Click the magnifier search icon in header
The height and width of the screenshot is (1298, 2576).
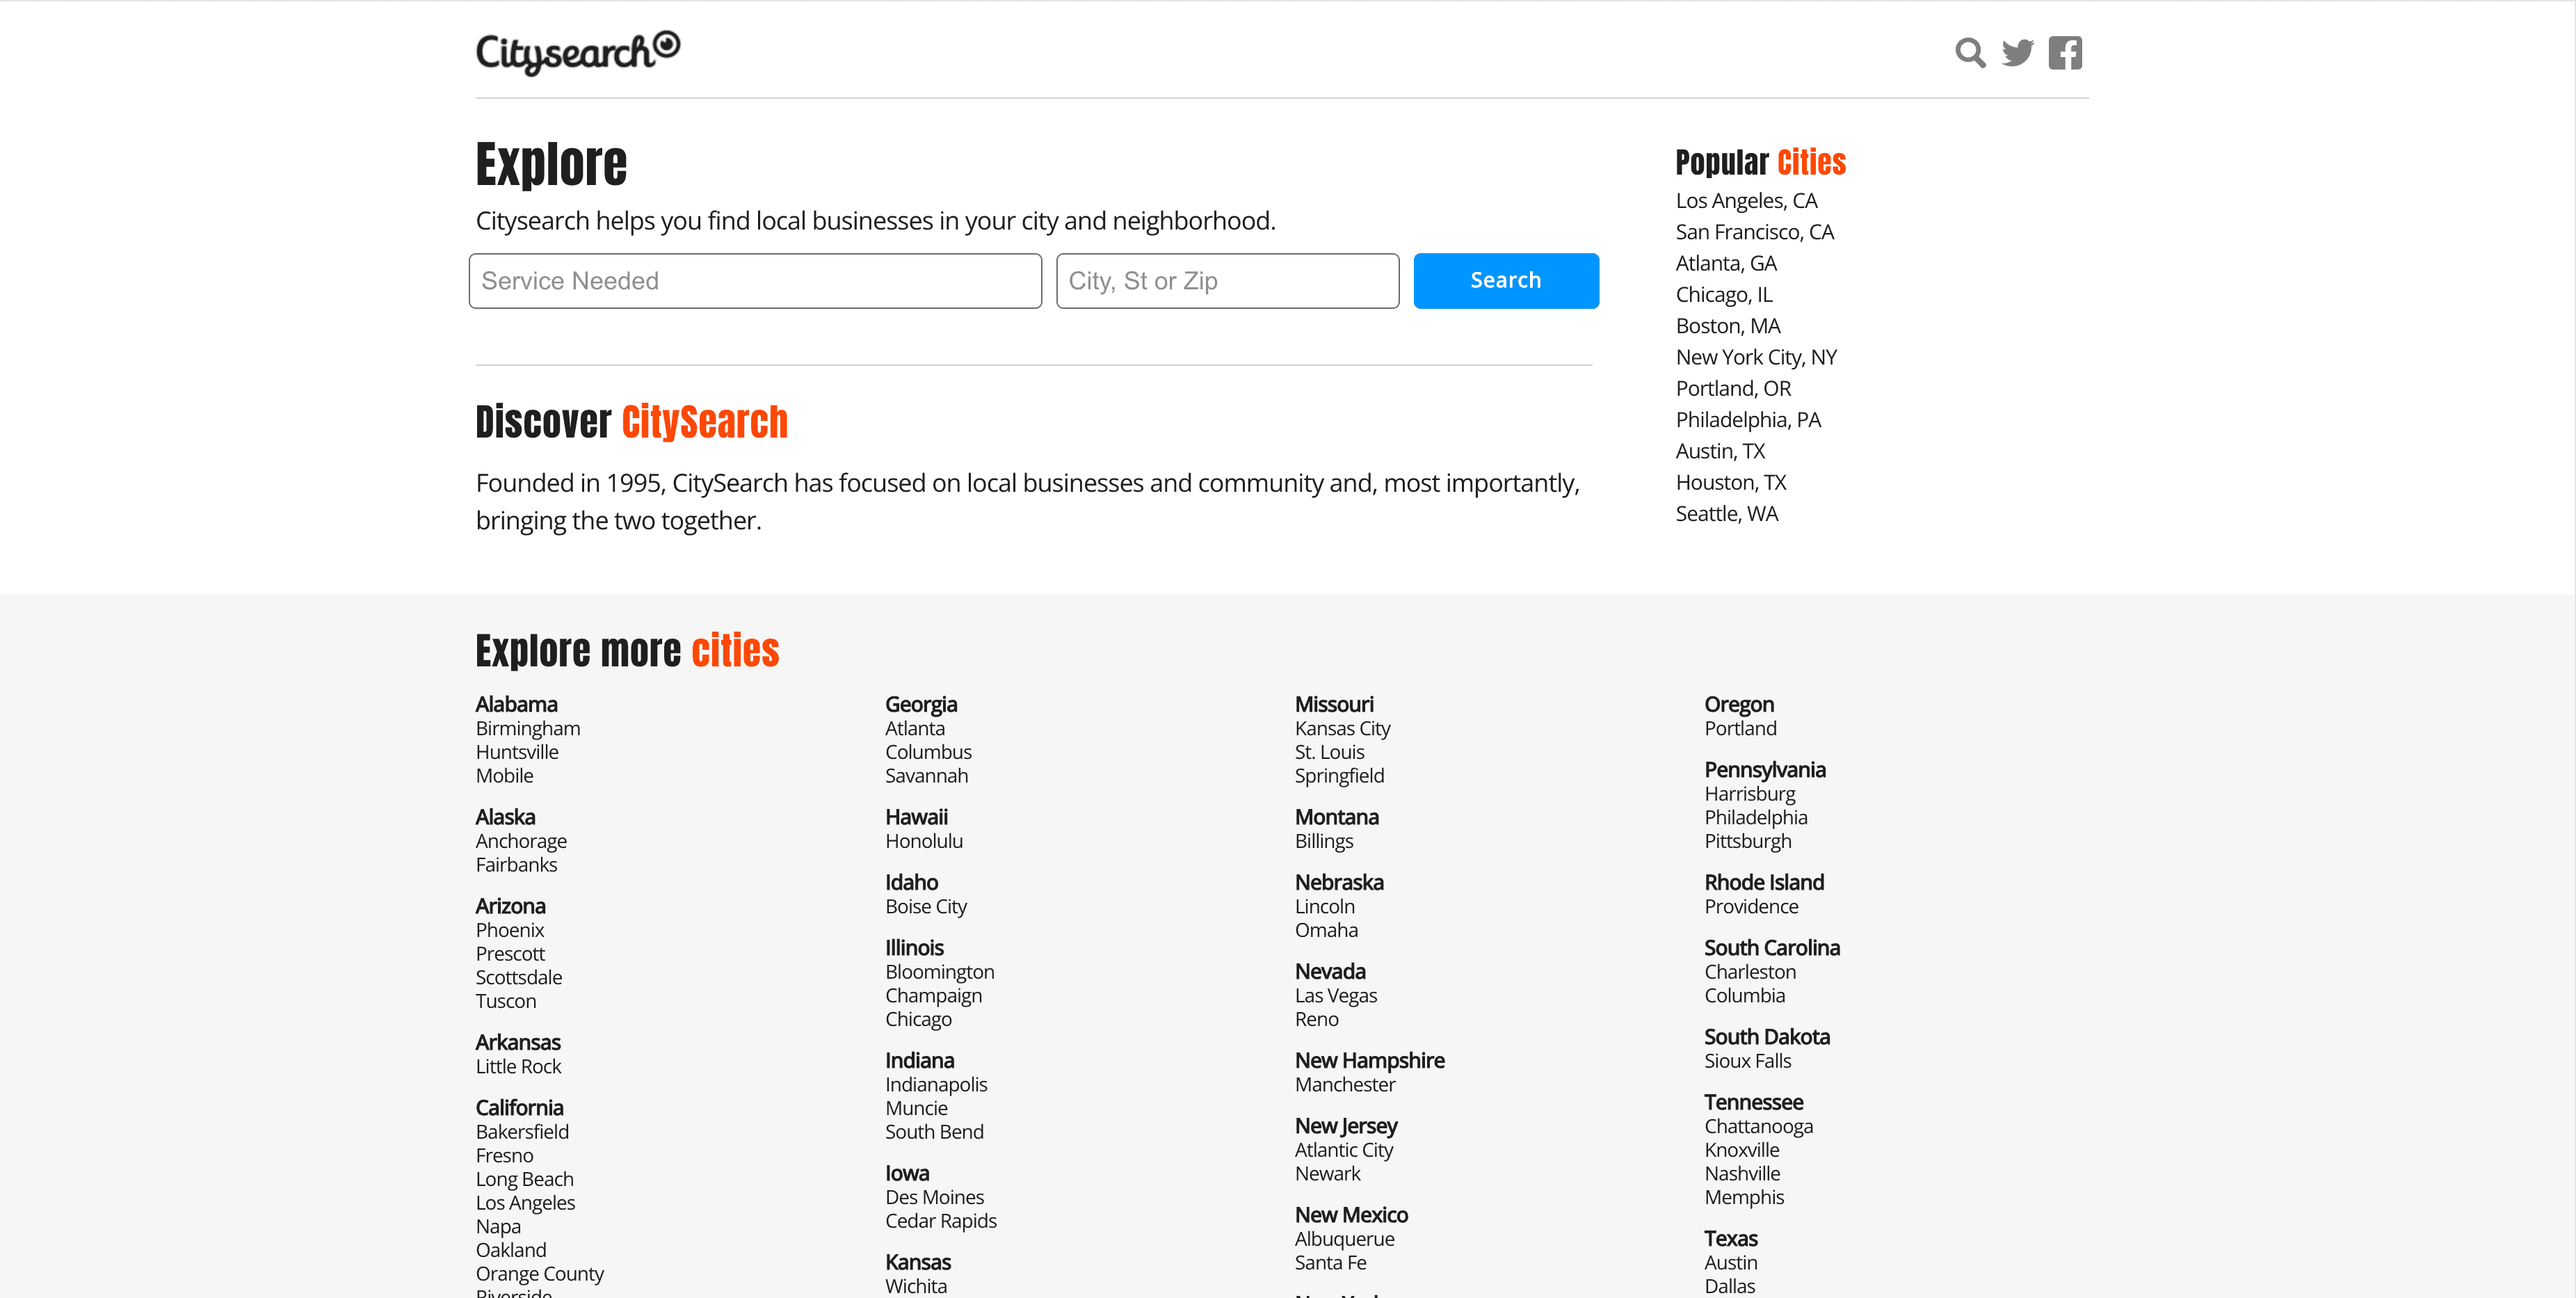[x=1970, y=52]
